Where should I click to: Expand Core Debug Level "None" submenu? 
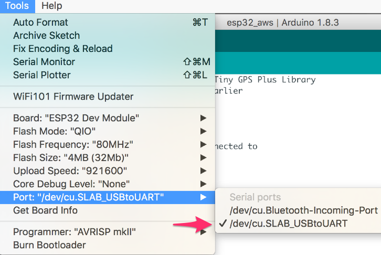pyautogui.click(x=108, y=184)
